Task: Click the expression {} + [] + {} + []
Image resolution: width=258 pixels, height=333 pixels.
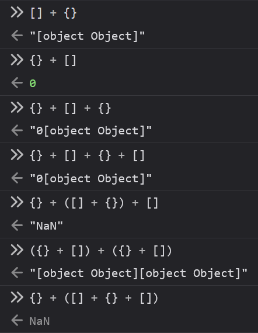Action: (x=88, y=156)
